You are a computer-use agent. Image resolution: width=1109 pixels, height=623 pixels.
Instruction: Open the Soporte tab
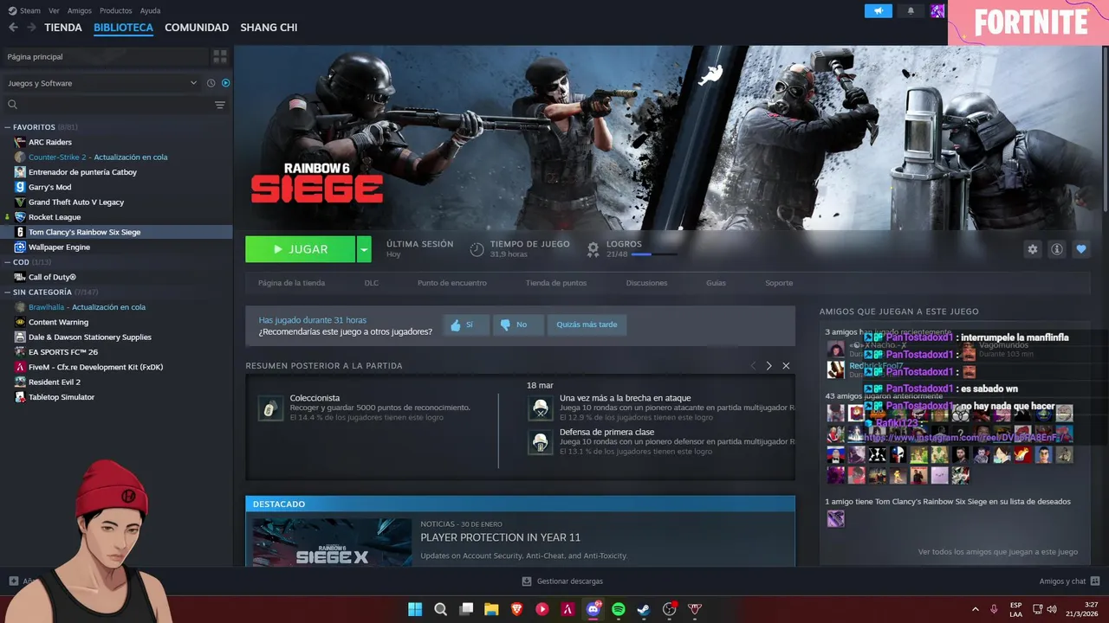click(x=779, y=283)
